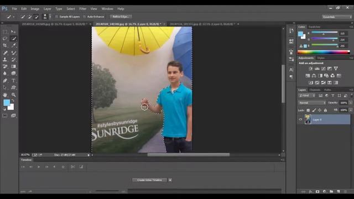The image size is (354, 199).
Task: Toggle Lock Transparent Pixels
Action: coord(308,111)
